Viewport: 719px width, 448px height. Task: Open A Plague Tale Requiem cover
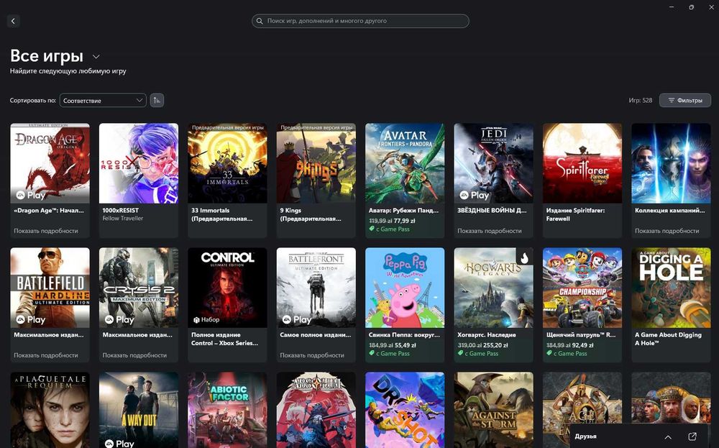[50, 410]
